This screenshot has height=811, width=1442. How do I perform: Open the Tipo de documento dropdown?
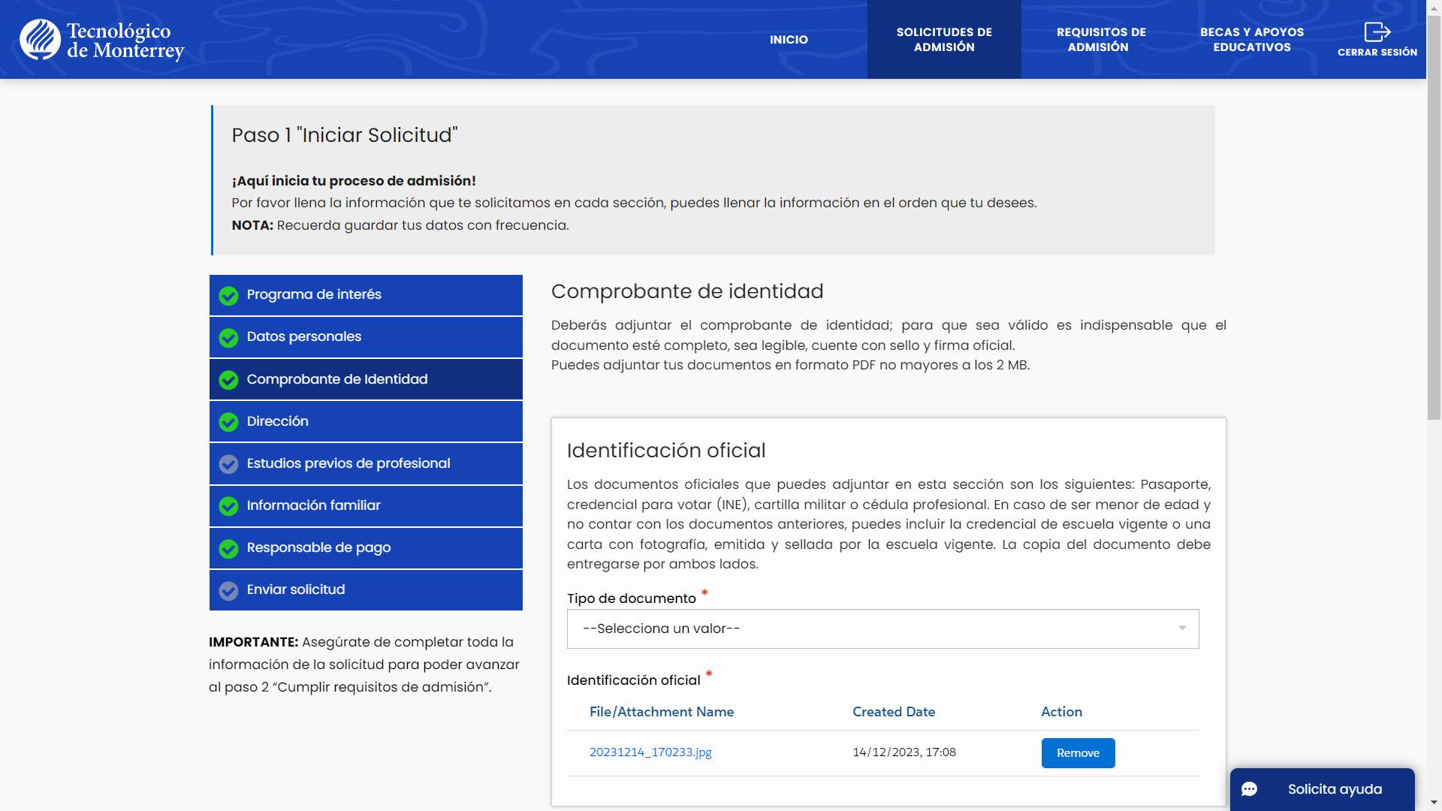tap(882, 629)
